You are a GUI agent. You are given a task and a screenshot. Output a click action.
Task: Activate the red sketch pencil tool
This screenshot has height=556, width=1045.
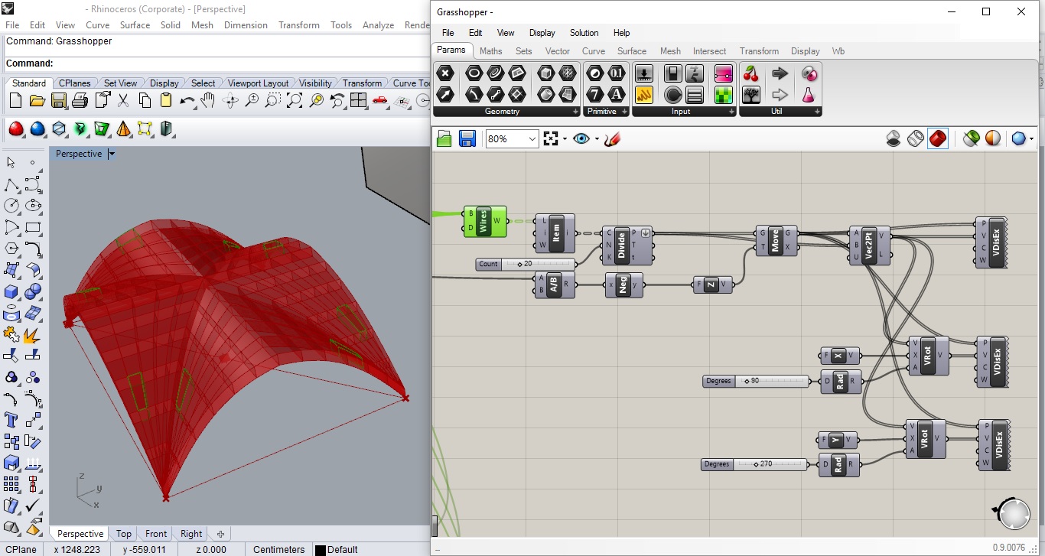(x=612, y=138)
